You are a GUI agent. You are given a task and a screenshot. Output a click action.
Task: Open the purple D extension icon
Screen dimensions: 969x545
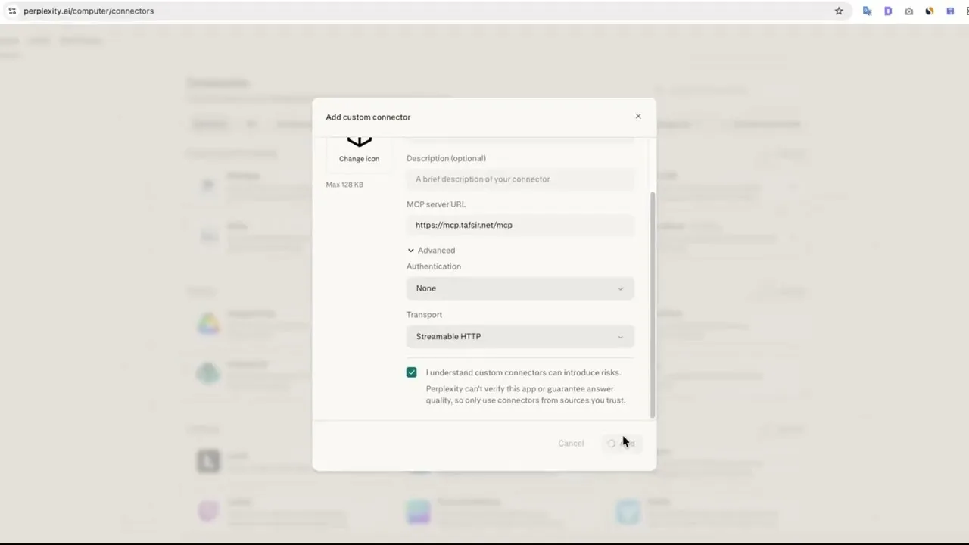(888, 11)
